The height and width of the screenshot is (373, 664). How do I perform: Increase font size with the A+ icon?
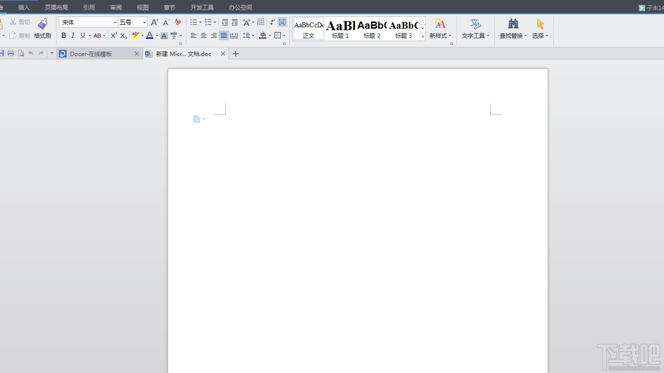[x=154, y=22]
